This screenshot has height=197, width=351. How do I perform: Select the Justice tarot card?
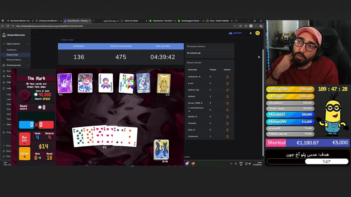164,83
